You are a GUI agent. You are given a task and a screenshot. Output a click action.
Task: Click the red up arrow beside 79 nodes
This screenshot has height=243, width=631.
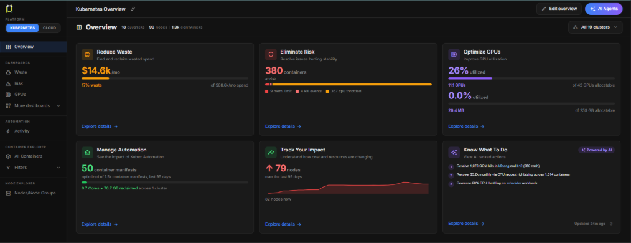pyautogui.click(x=269, y=168)
